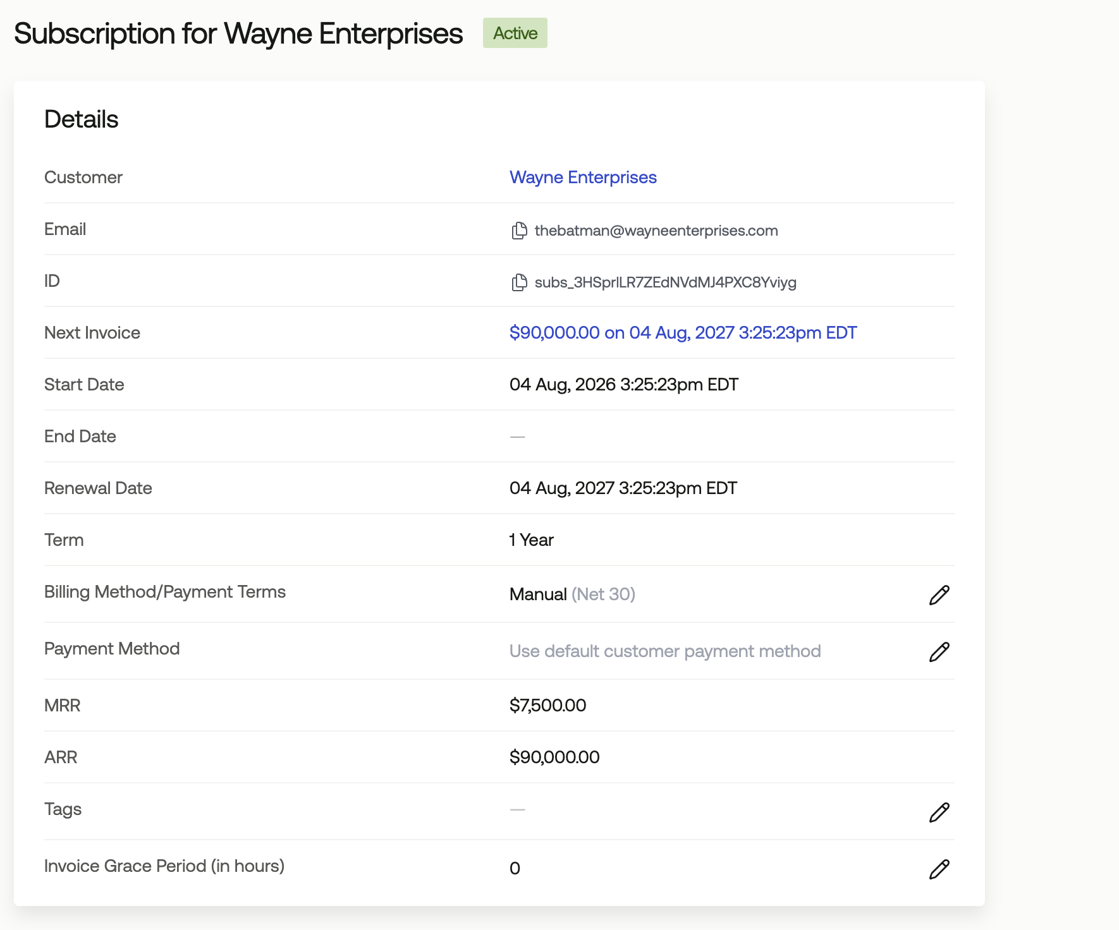
Task: Edit Tags pencil icon
Action: (939, 812)
